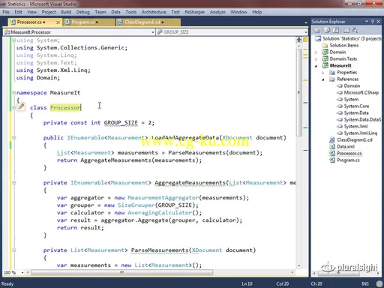384x288 pixels.
Task: Click View Code icon in Solution Explorer toolbar
Action: (x=346, y=30)
